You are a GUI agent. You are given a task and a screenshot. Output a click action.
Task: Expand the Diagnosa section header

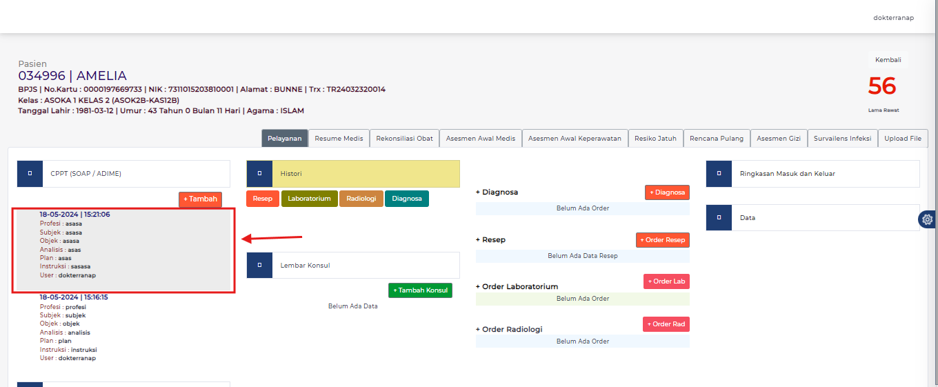497,192
